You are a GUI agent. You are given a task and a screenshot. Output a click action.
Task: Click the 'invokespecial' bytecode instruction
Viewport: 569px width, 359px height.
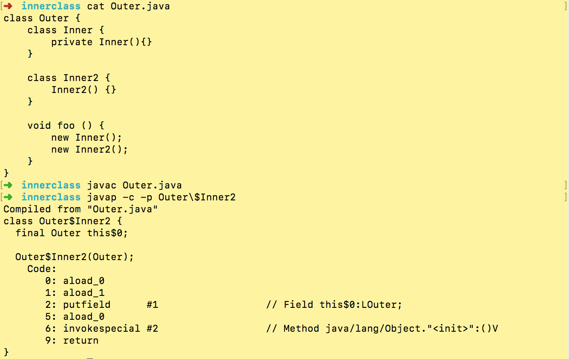[101, 328]
